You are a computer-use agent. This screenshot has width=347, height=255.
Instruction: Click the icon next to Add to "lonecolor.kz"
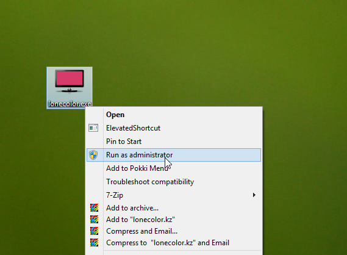click(94, 220)
